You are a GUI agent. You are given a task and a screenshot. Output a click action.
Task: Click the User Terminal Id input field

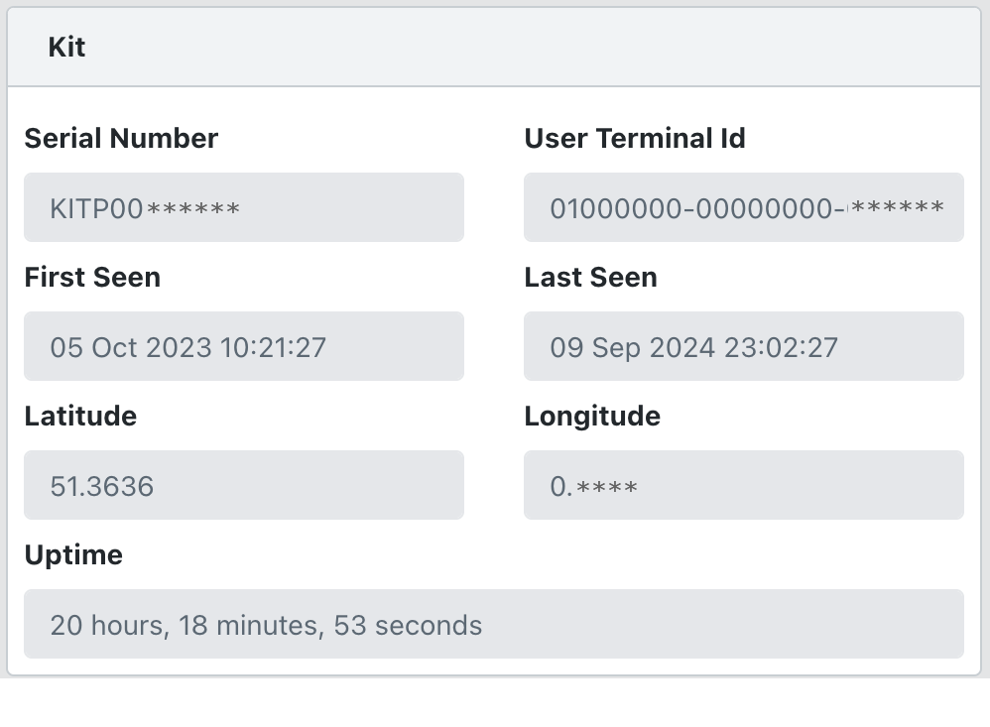(743, 207)
